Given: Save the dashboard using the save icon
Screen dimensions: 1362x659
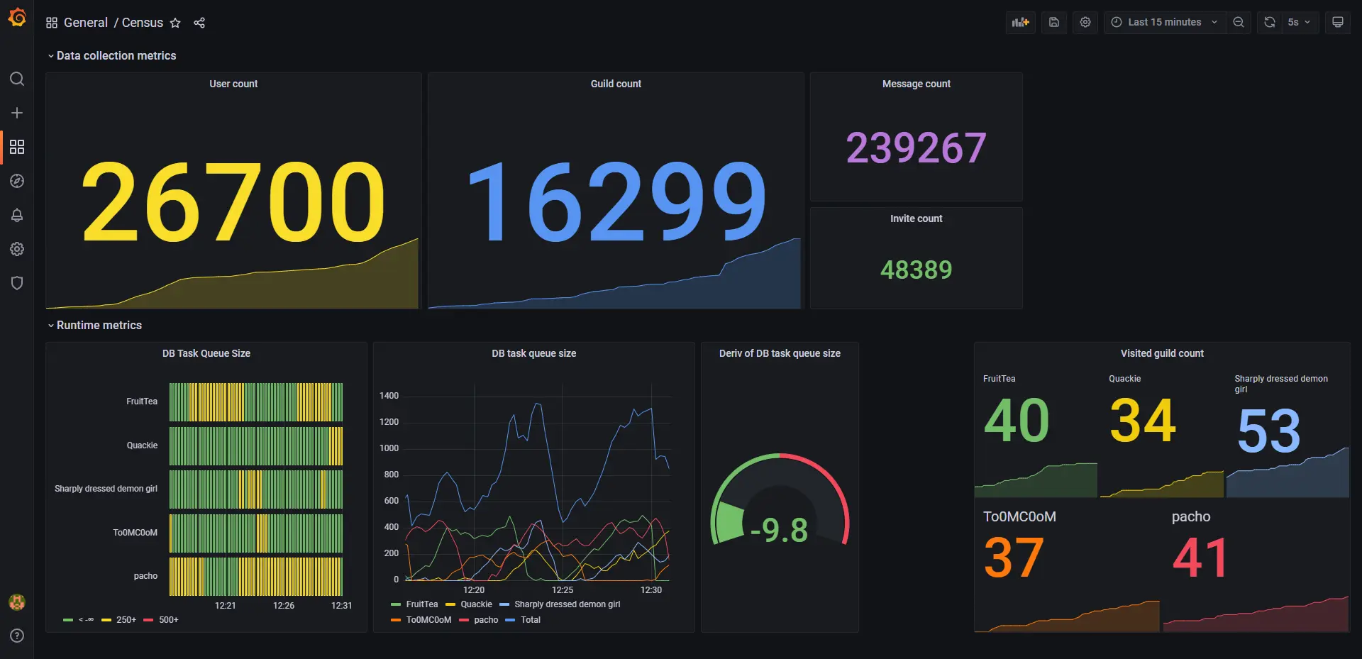Looking at the screenshot, I should pos(1053,22).
